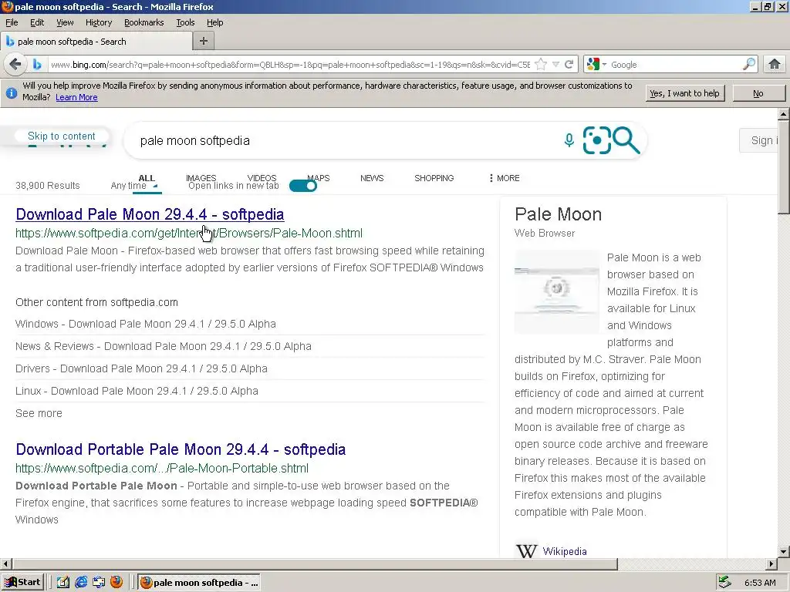Open News & Reviews - Download Pale Moon sublink

coord(164,346)
